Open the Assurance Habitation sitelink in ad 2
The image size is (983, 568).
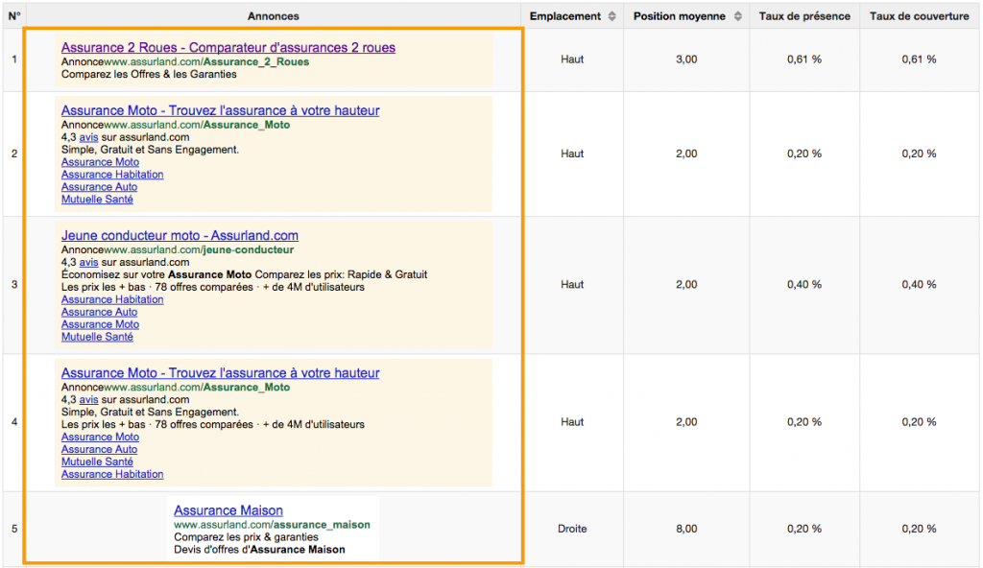tap(112, 175)
